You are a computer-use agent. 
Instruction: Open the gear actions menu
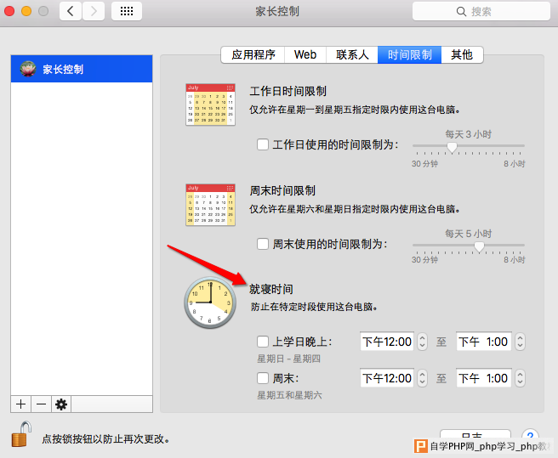(x=61, y=404)
